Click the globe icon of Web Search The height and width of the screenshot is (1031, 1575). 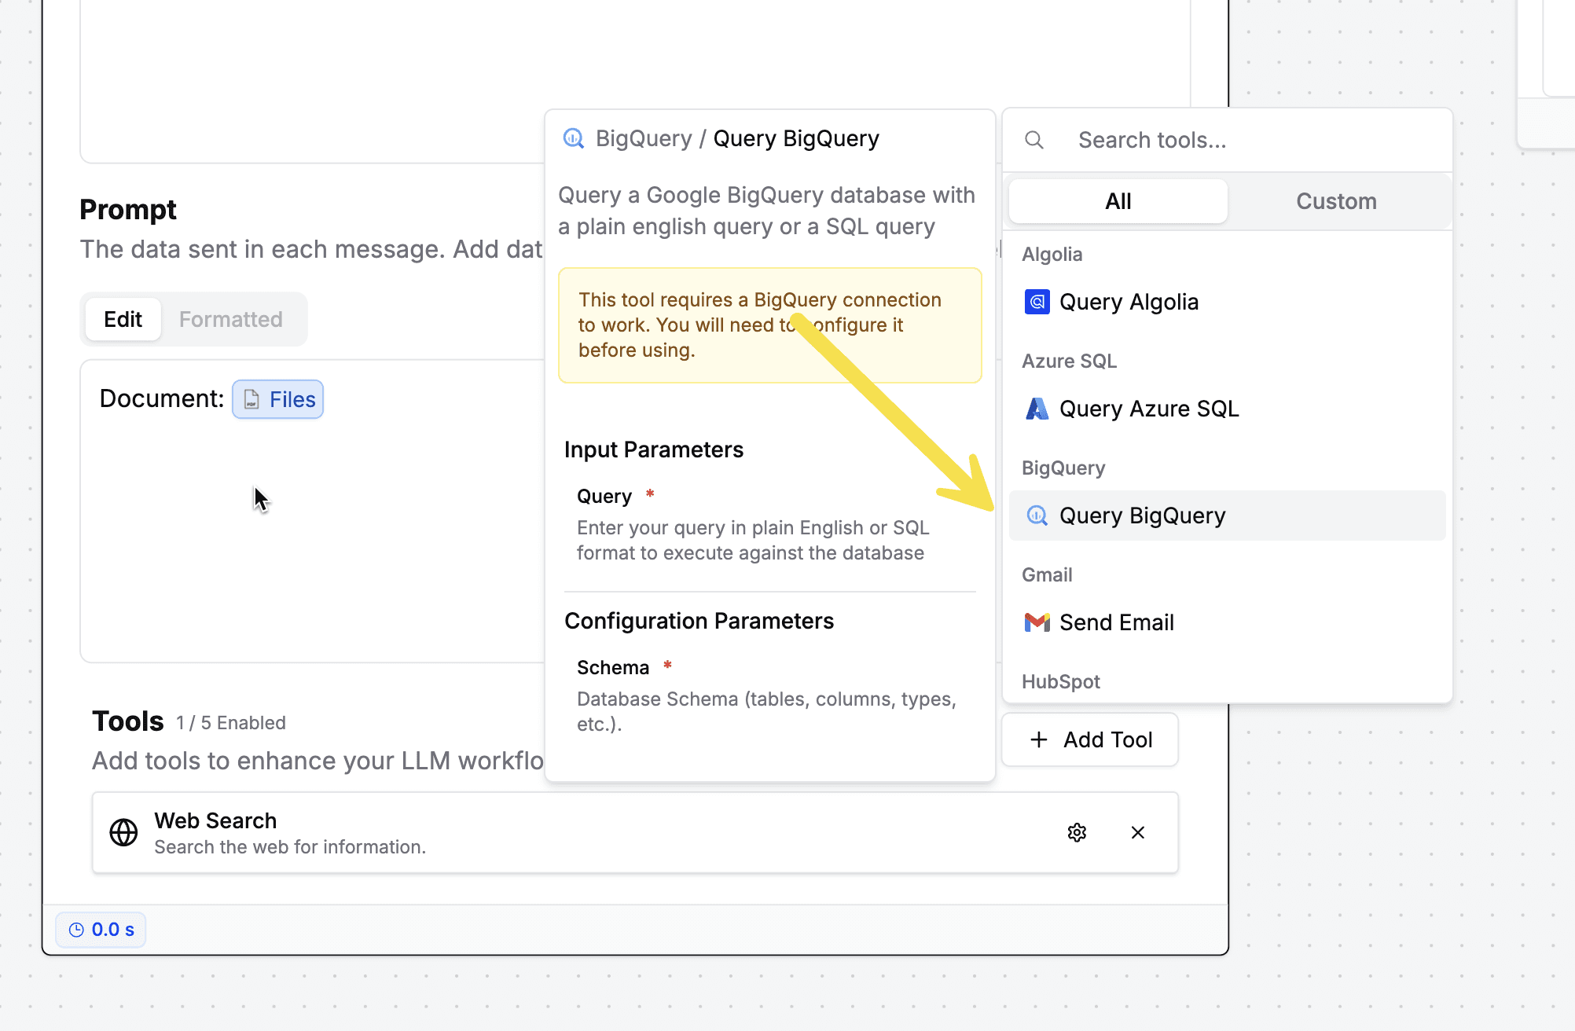pos(123,832)
